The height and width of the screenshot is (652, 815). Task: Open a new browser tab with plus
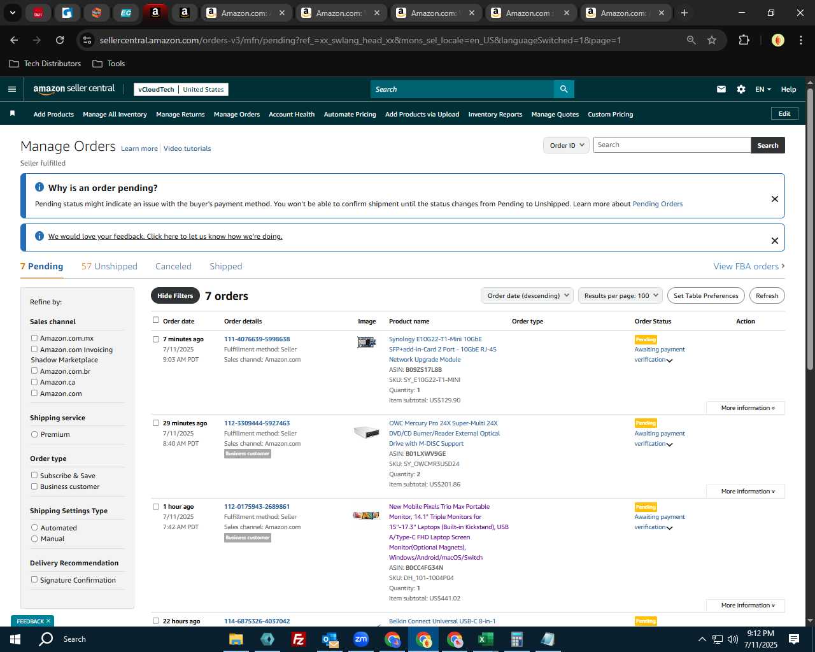point(684,13)
